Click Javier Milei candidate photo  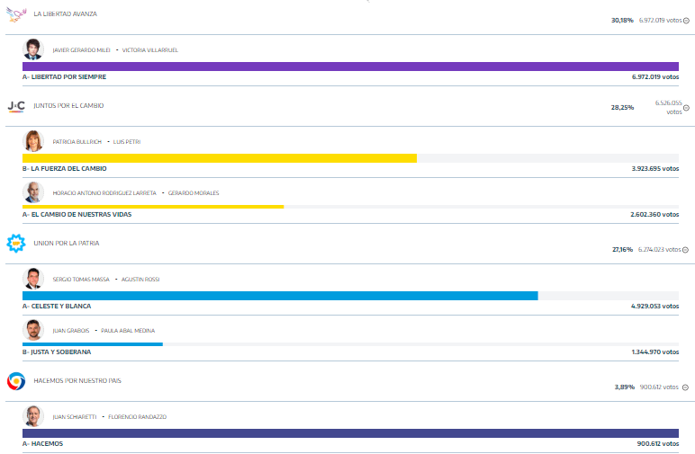pos(33,49)
